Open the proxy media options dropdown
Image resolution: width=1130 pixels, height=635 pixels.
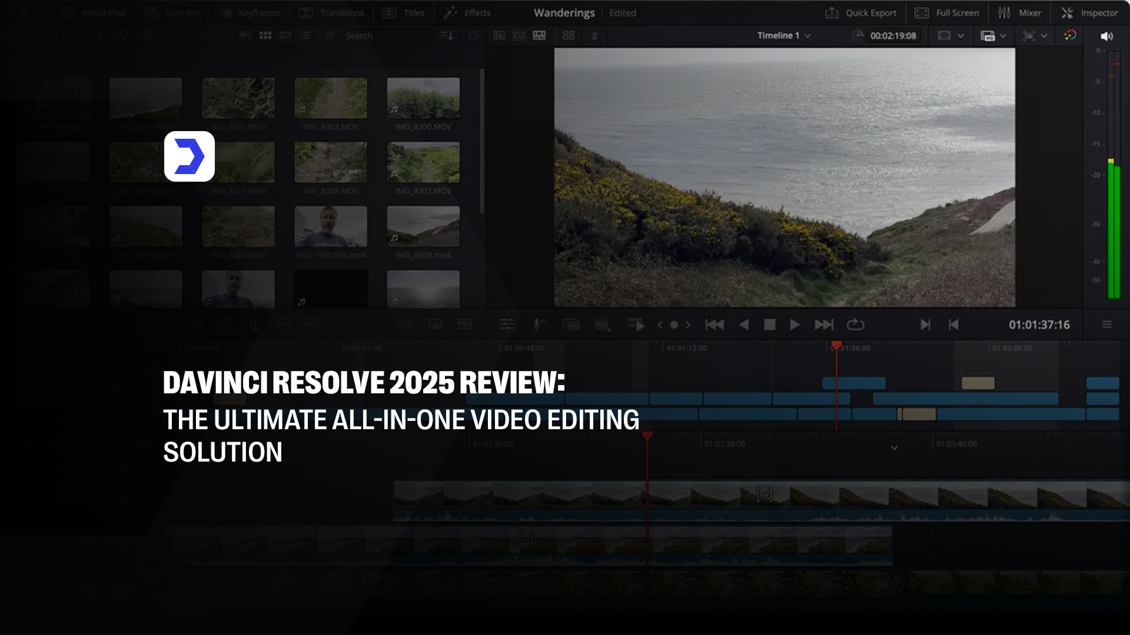pyautogui.click(x=1003, y=36)
